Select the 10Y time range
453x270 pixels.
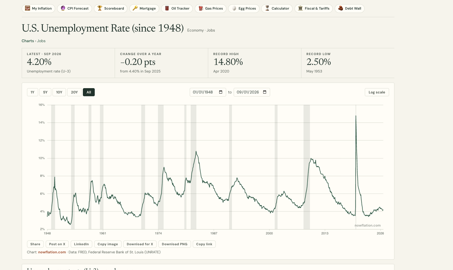pos(59,92)
